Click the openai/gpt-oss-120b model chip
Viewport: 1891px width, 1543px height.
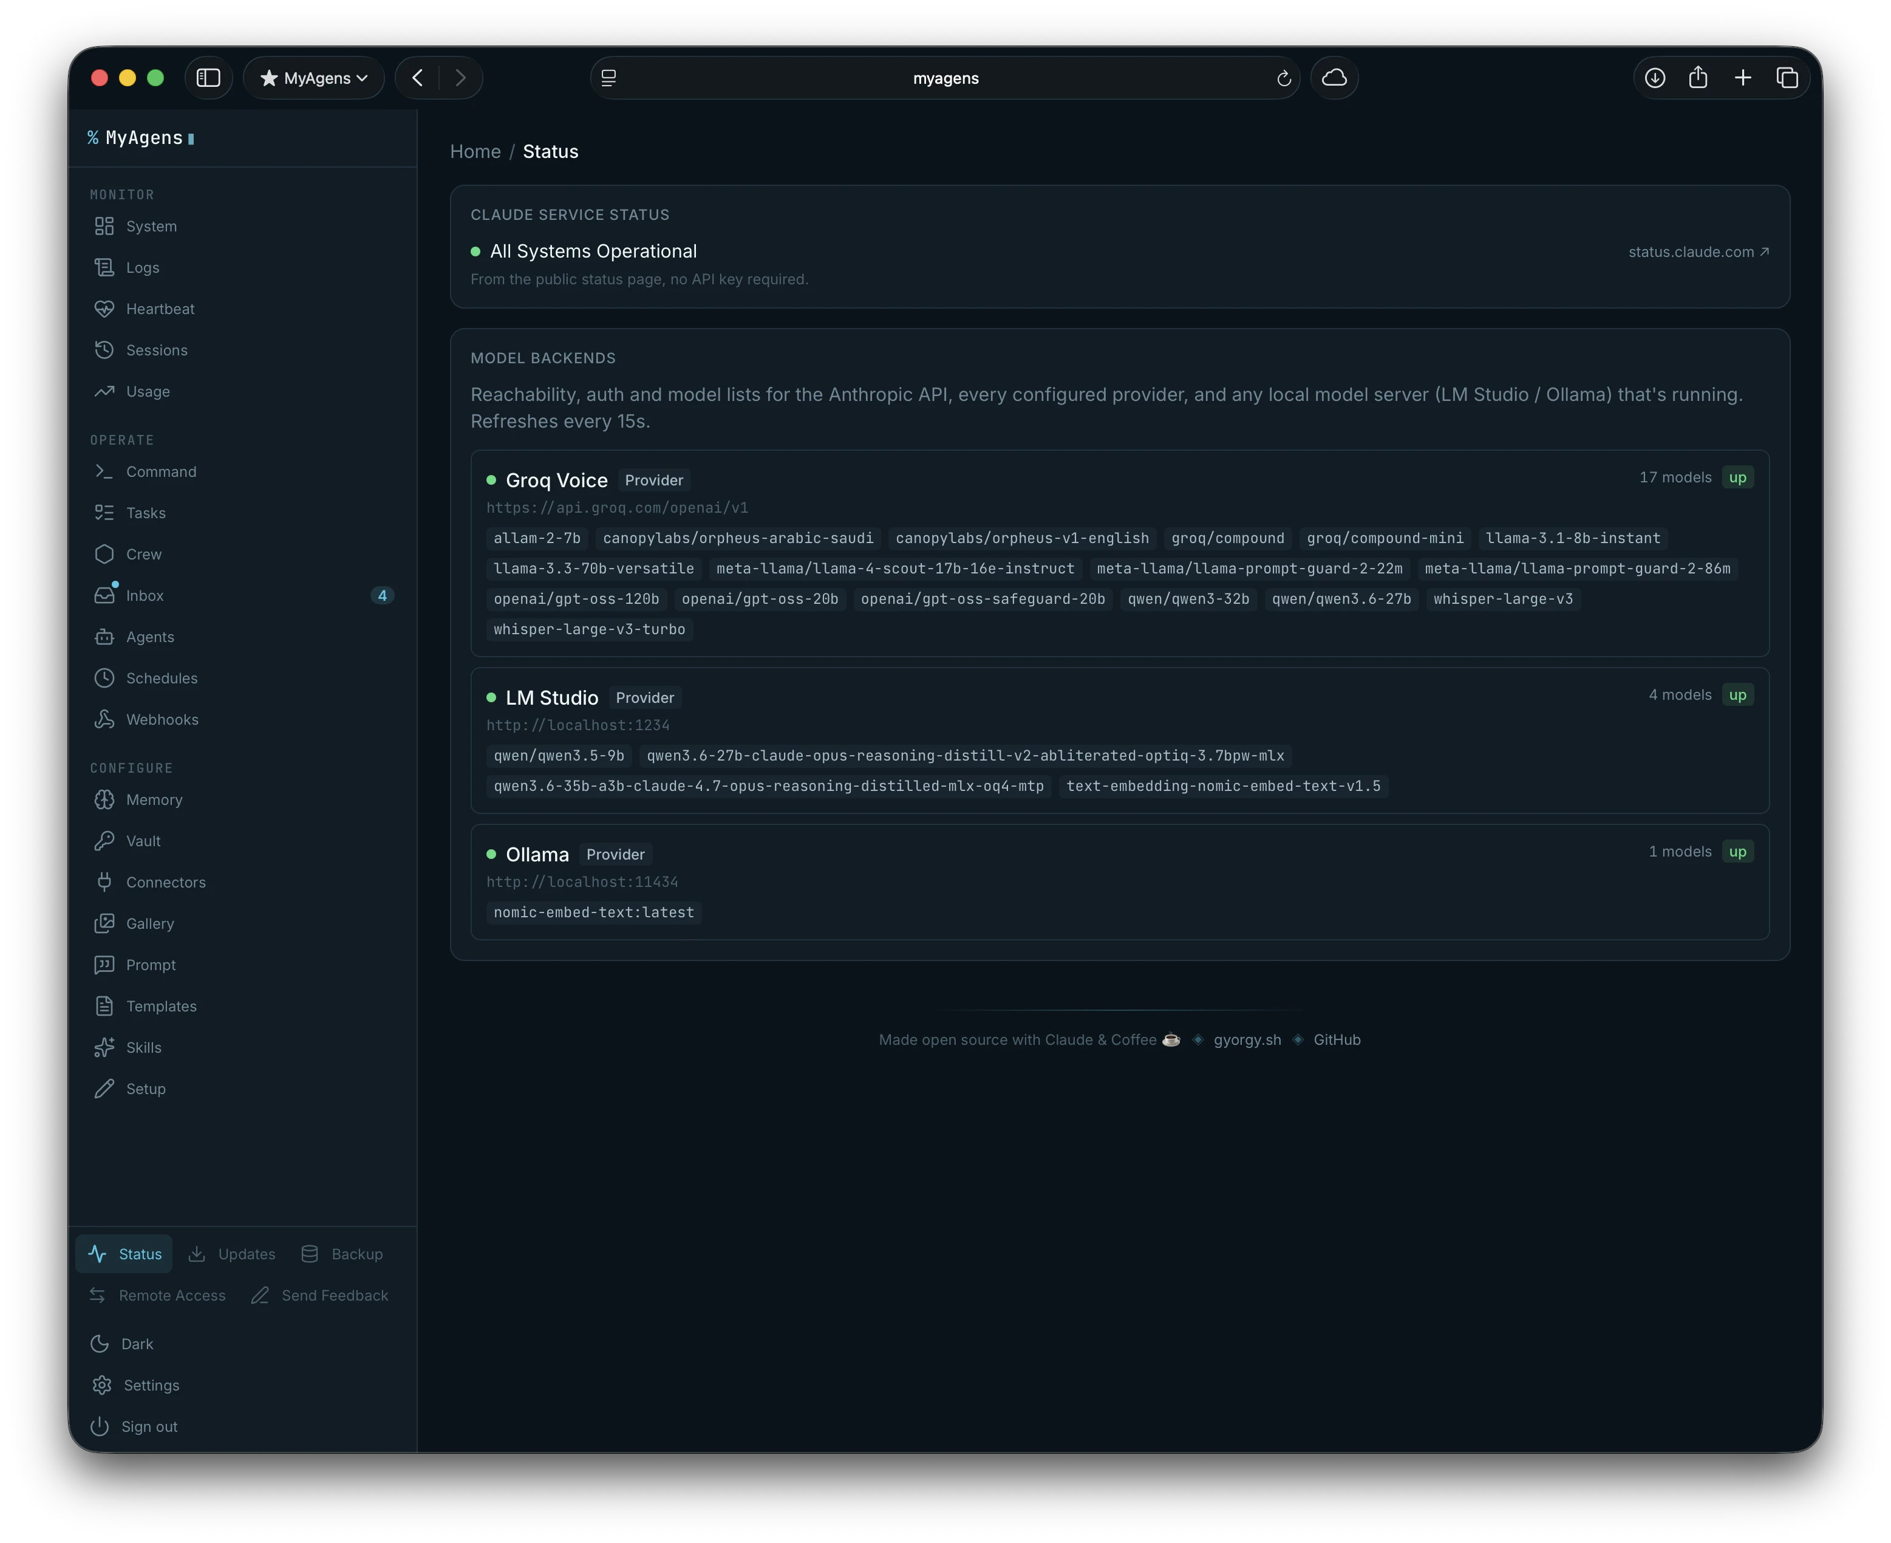[576, 599]
